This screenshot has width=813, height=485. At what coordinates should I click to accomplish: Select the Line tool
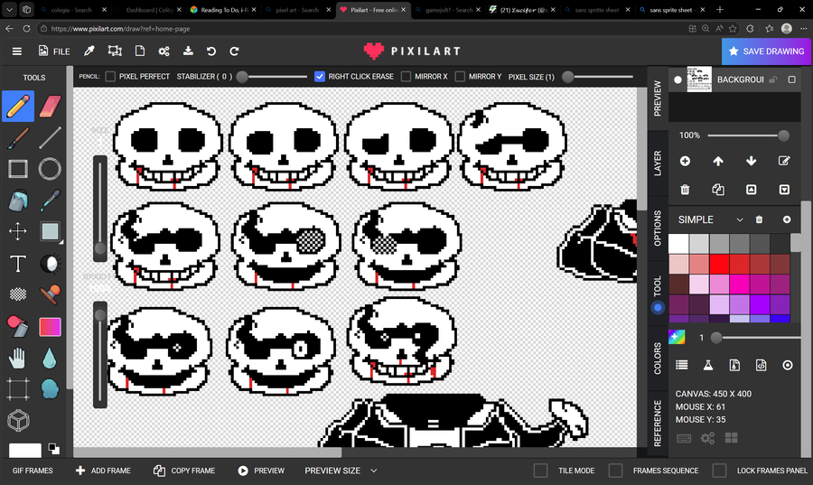tap(50, 138)
